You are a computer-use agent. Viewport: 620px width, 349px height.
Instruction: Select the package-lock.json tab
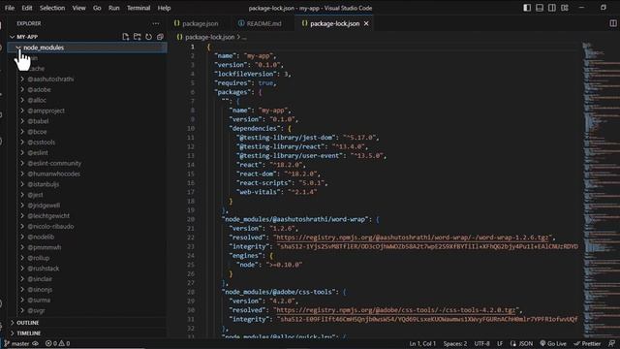334,23
